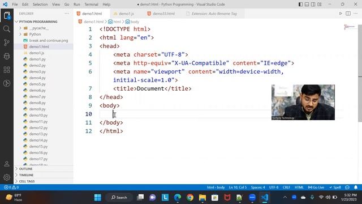Split the editor to the right

[348, 14]
